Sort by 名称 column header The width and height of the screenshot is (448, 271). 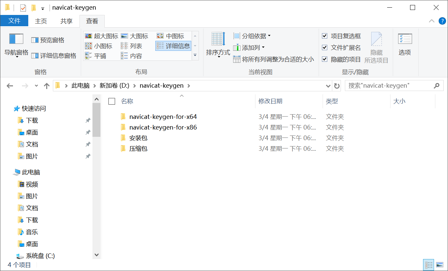coord(127,101)
